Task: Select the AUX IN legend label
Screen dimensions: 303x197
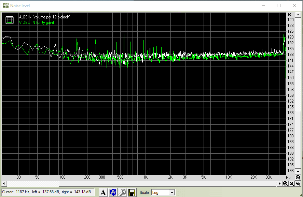Action: point(45,17)
